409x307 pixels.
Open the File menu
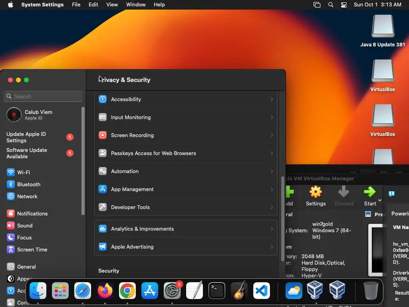(76, 5)
